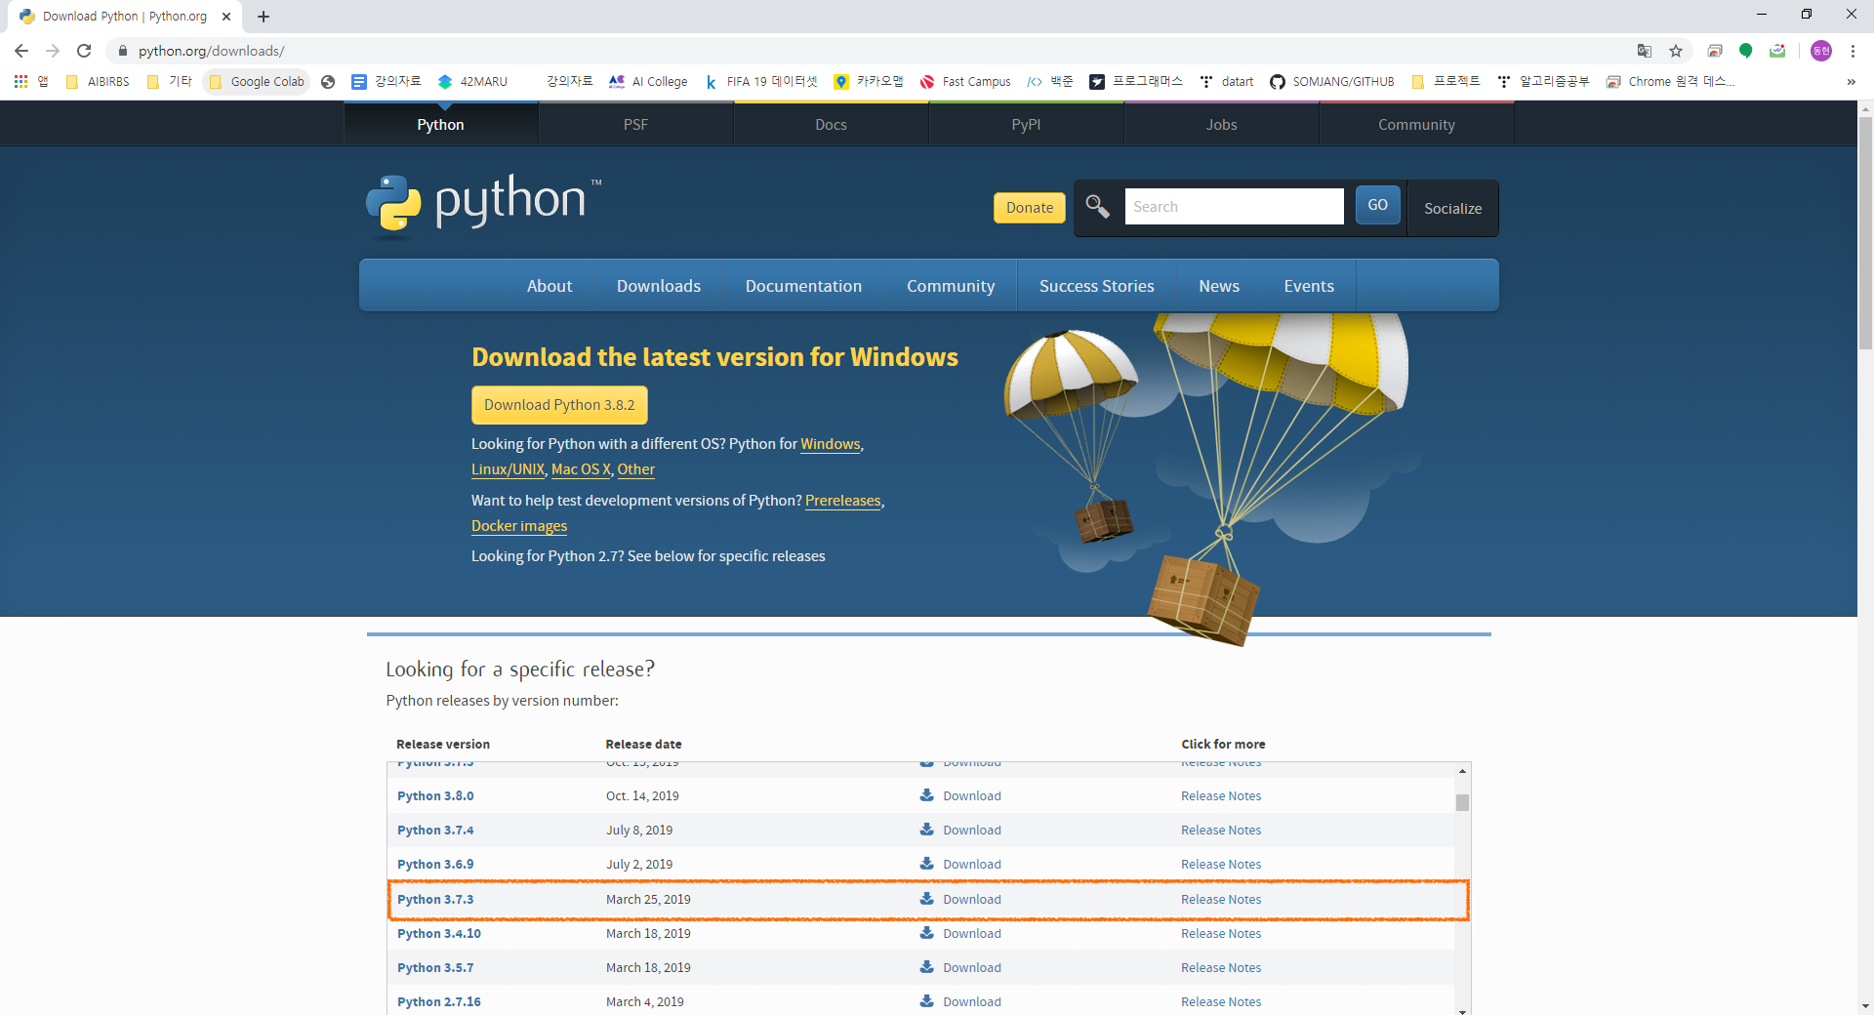1874x1015 pixels.
Task: Open the Chrome Remote Desktop extension icon
Action: click(1715, 51)
